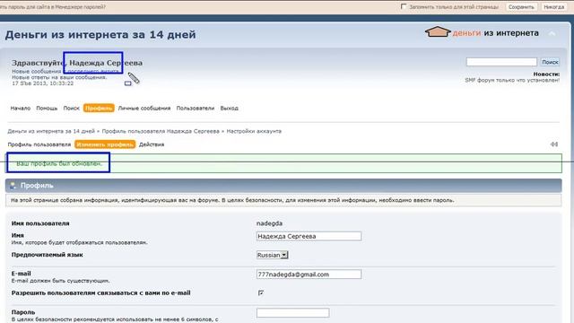Select the Изменить профиль tab
Image resolution: width=574 pixels, height=323 pixels.
click(105, 144)
